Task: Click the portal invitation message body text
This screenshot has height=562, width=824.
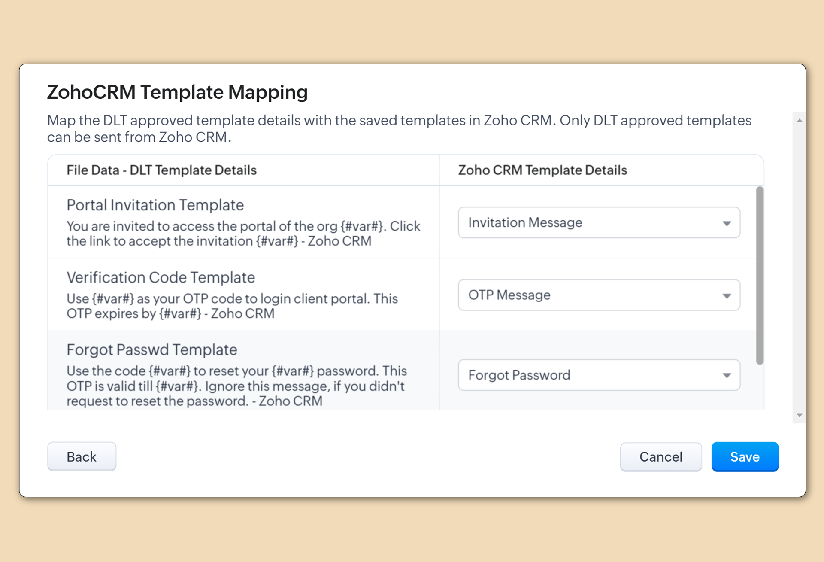Action: (243, 234)
